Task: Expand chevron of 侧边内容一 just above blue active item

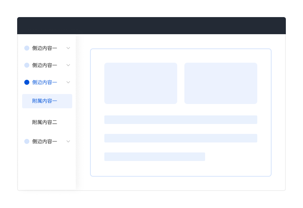Action: coord(68,65)
